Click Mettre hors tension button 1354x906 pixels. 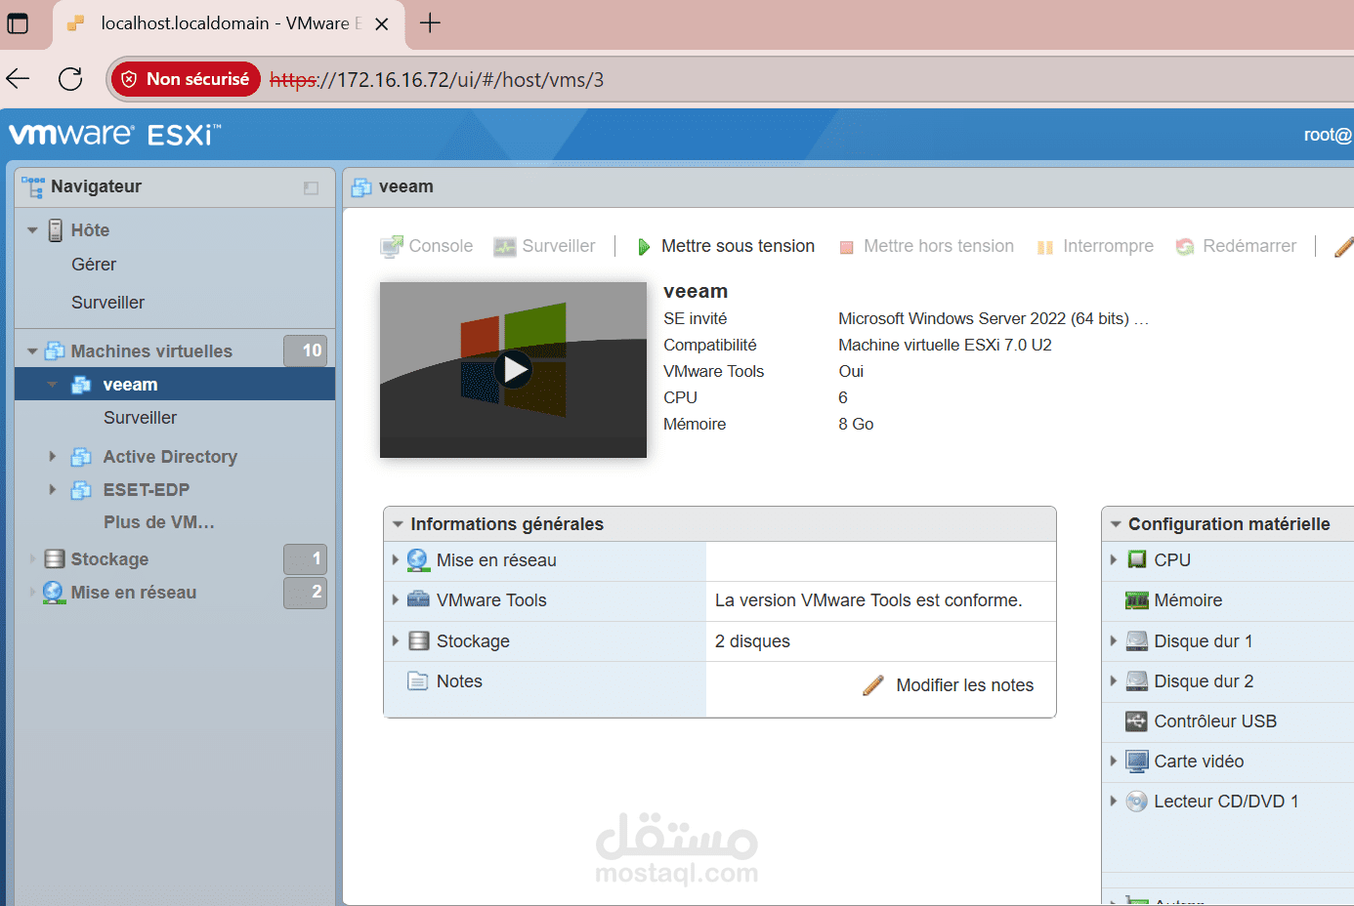(926, 246)
